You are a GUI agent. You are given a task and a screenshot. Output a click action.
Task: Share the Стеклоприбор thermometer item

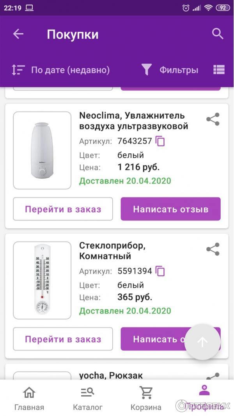click(x=213, y=249)
